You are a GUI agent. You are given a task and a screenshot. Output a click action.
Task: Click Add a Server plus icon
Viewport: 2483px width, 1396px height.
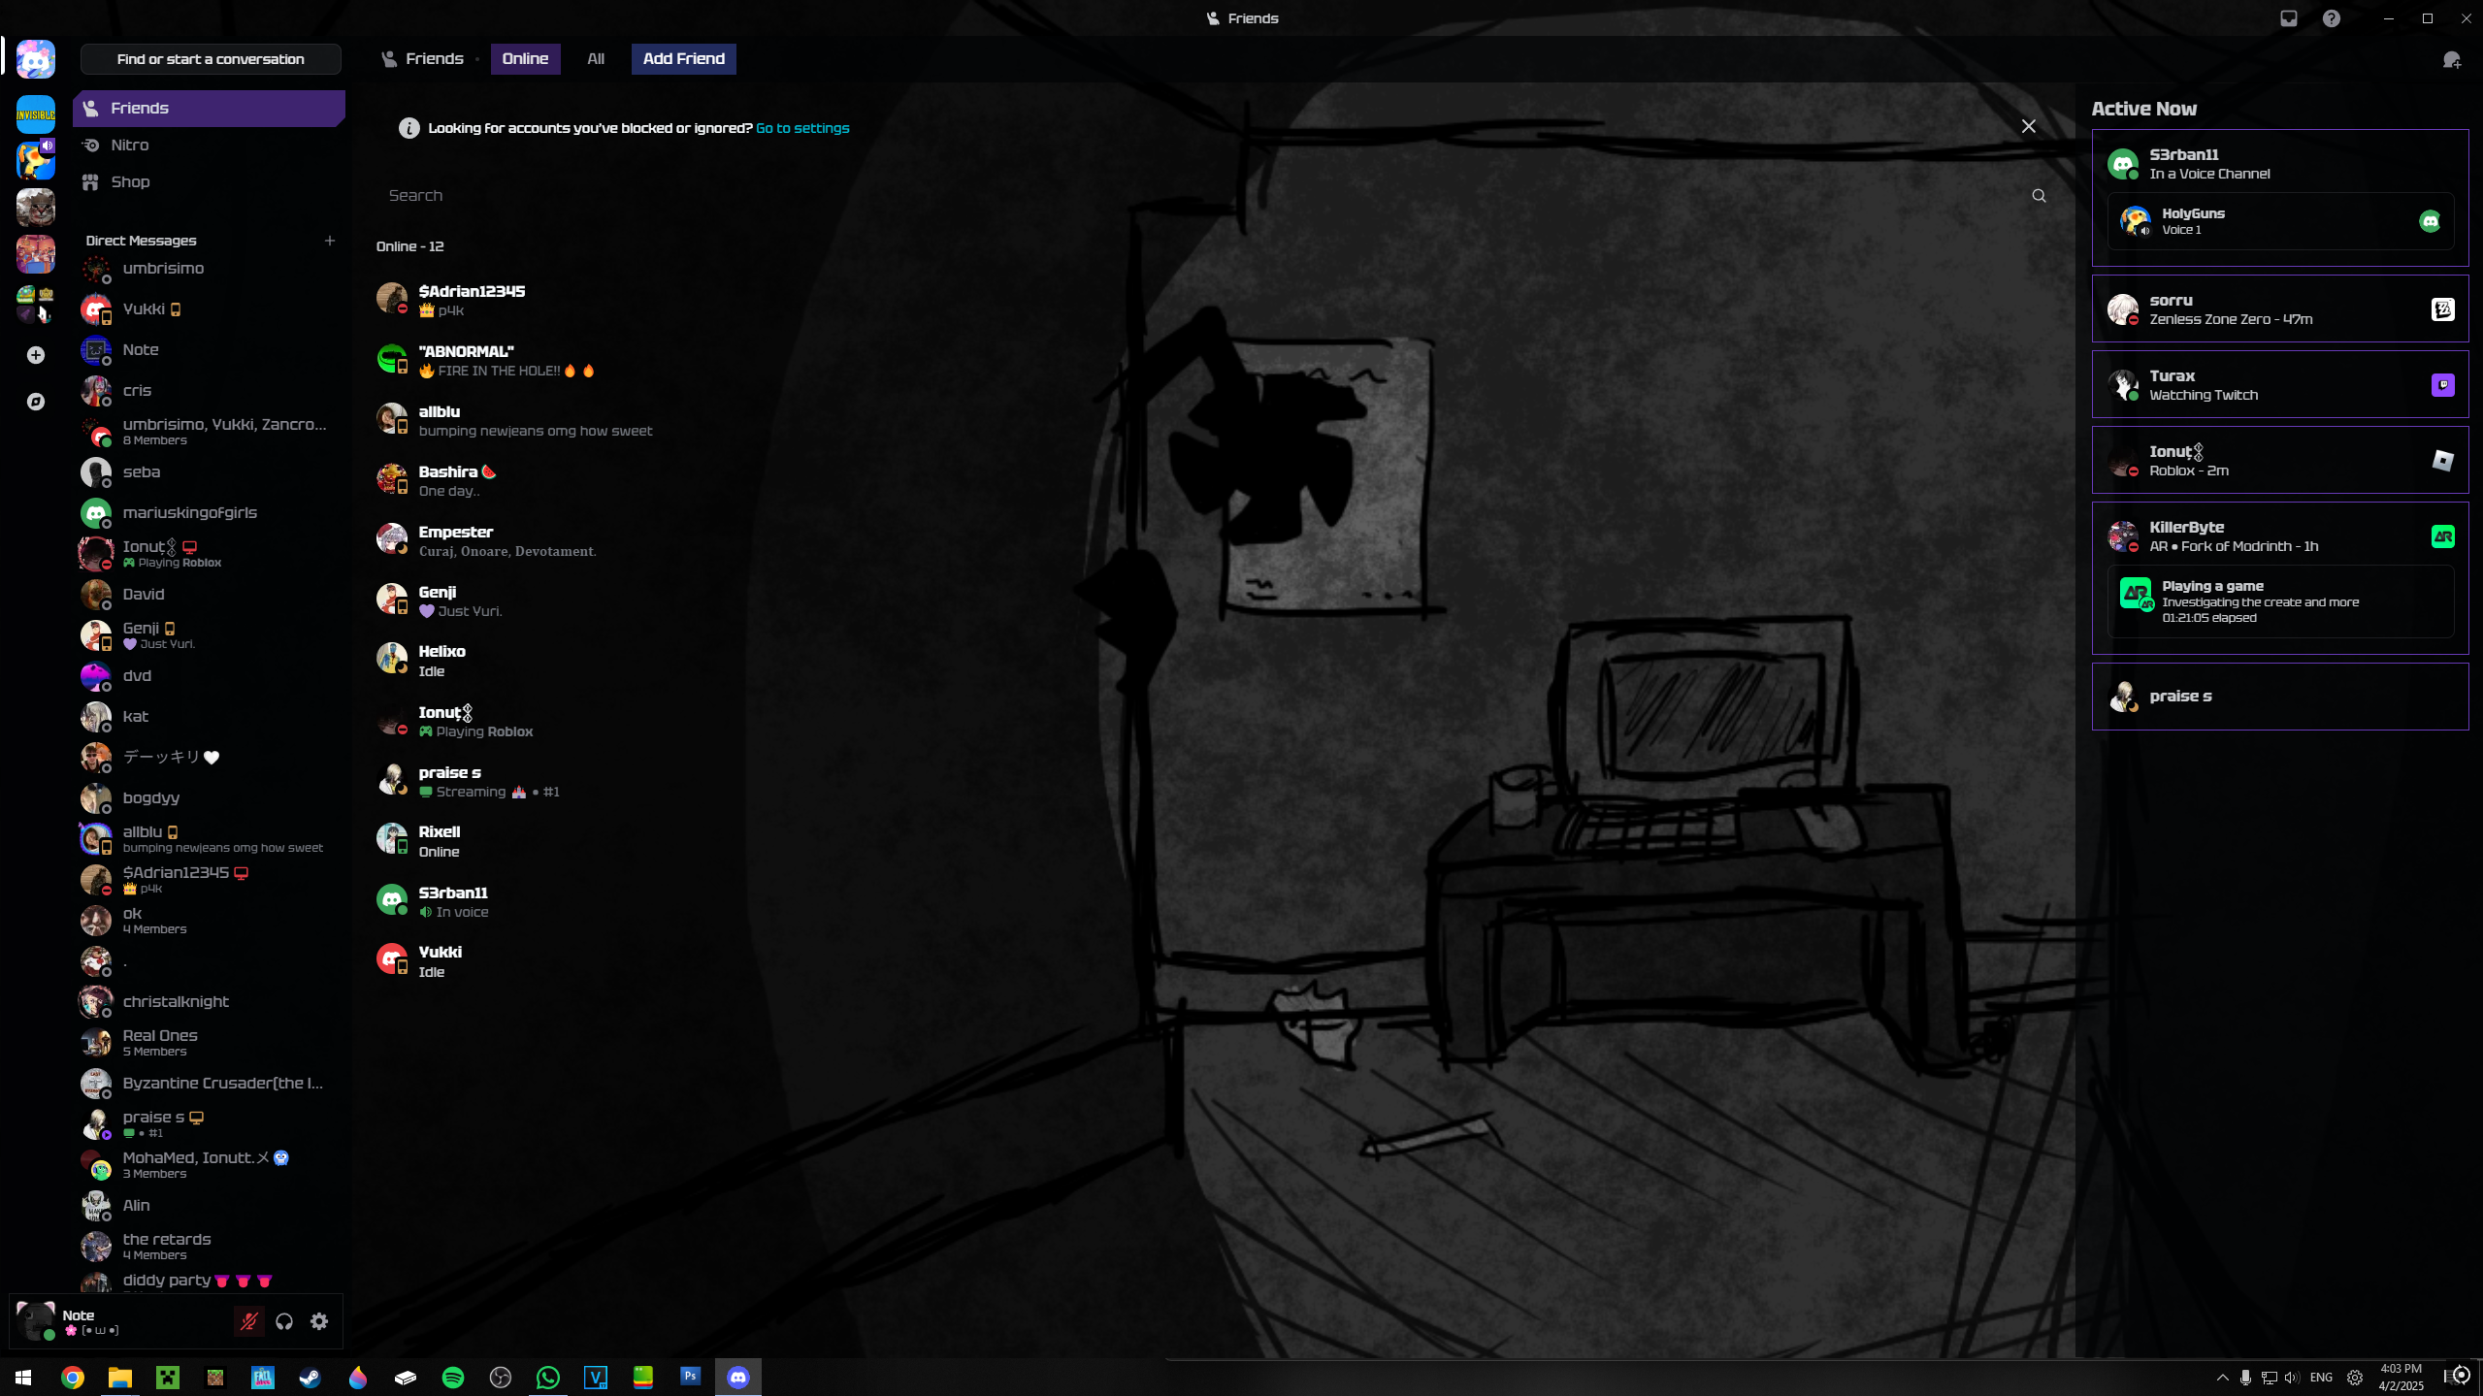(36, 355)
